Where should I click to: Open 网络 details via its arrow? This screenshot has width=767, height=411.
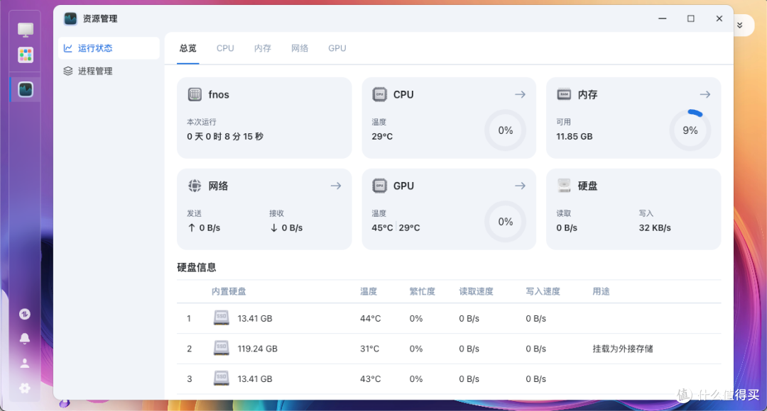pyautogui.click(x=335, y=186)
